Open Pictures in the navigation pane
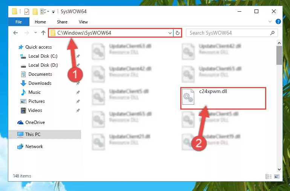290x191 pixels. [37, 101]
